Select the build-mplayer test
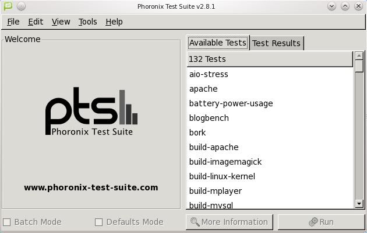The height and width of the screenshot is (233, 367). click(270, 191)
